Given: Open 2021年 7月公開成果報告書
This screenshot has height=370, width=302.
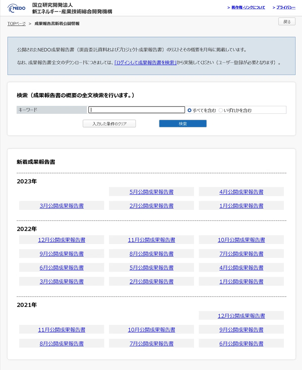Looking at the screenshot, I should (152, 344).
